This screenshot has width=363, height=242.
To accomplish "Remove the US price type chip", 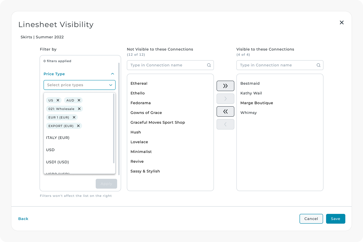I will pyautogui.click(x=58, y=100).
